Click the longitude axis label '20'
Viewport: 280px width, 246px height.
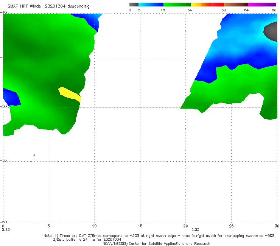click(x=185, y=226)
